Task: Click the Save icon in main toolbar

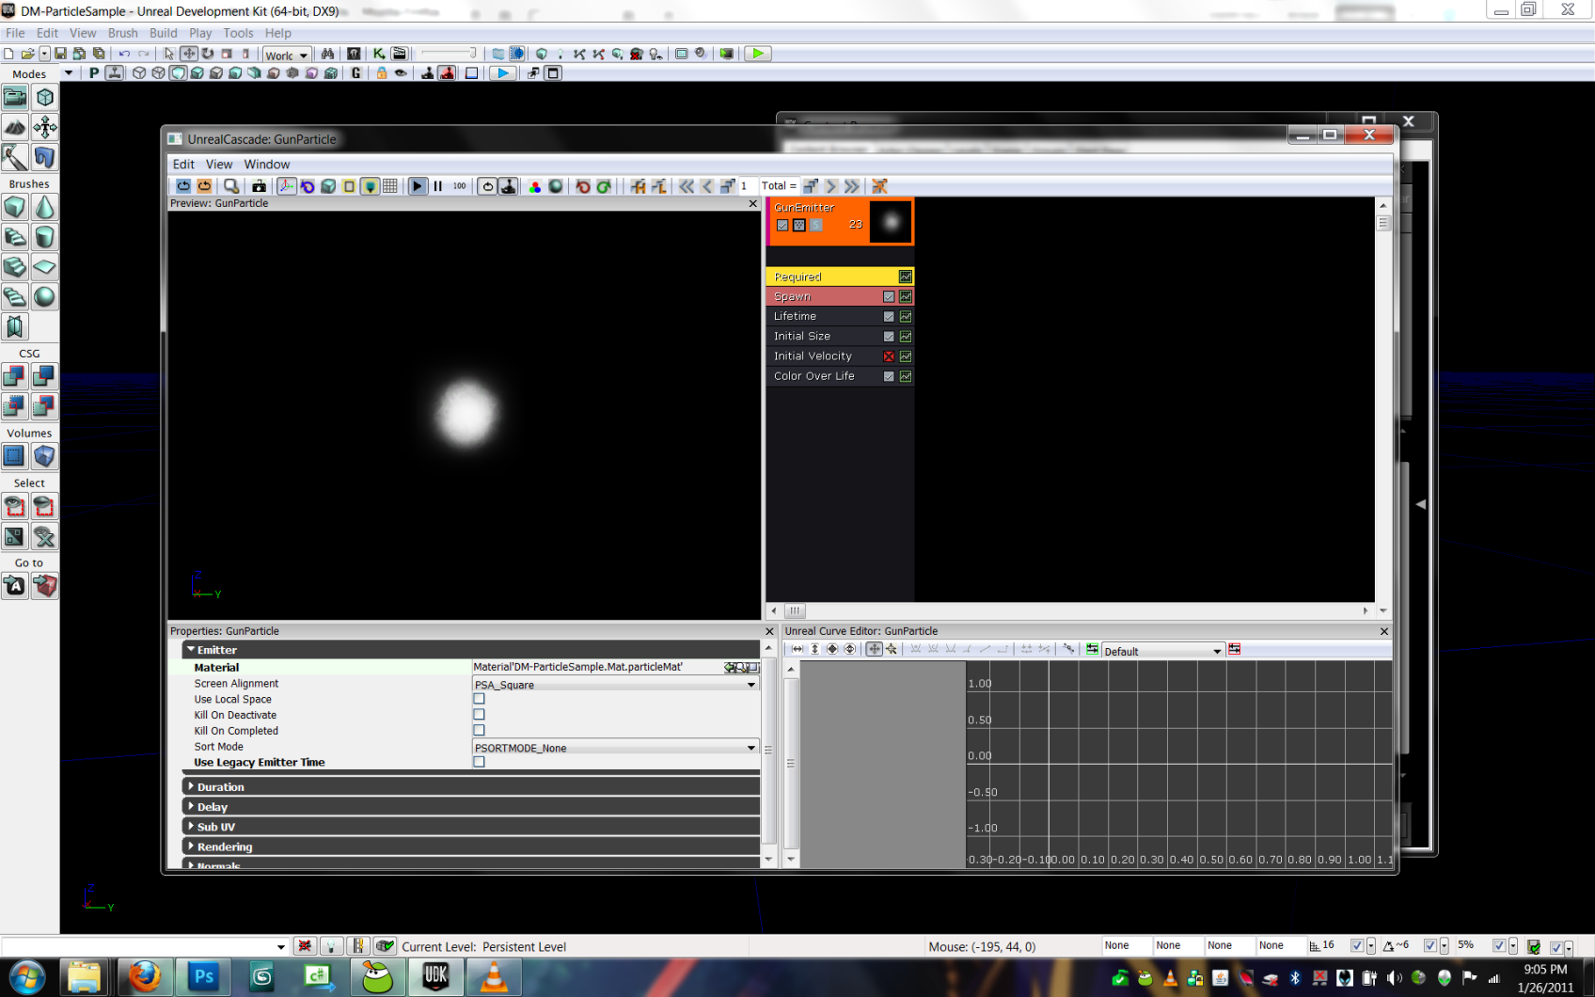Action: [60, 54]
